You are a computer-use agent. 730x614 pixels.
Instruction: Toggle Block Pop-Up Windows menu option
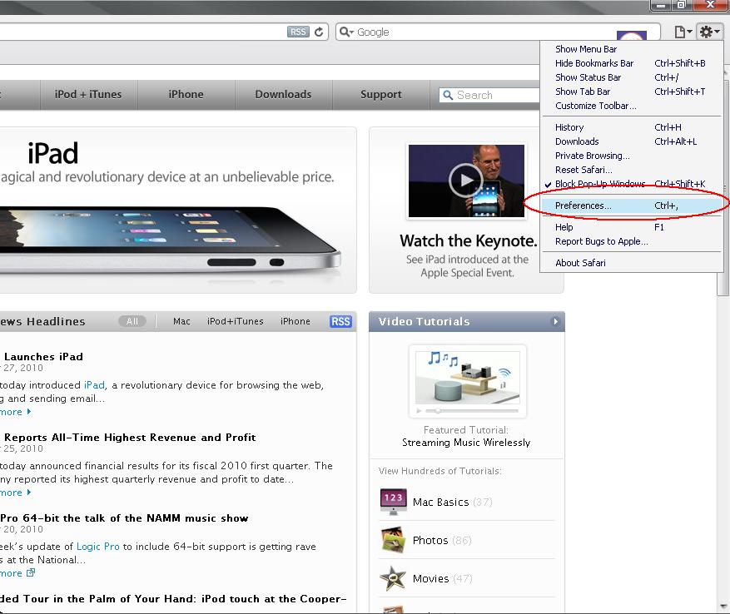(599, 184)
